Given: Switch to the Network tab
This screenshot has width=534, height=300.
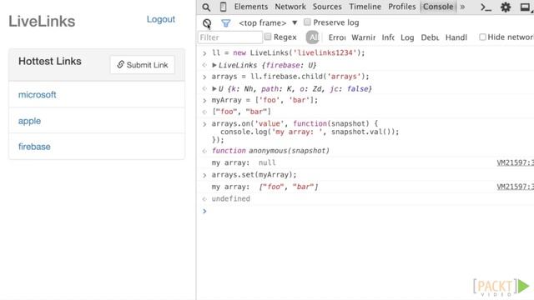Looking at the screenshot, I should pos(290,7).
